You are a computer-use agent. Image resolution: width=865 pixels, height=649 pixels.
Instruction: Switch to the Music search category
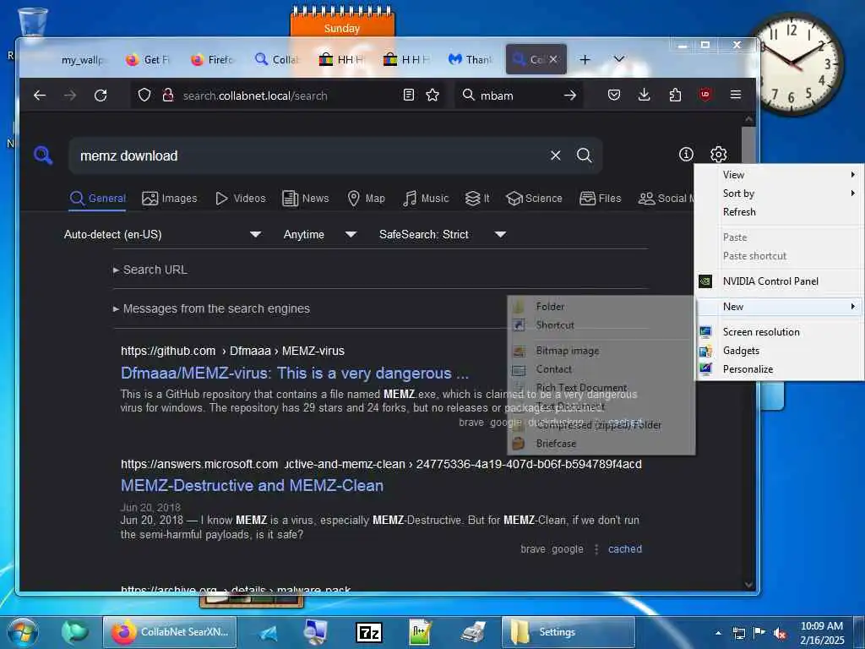pyautogui.click(x=426, y=199)
